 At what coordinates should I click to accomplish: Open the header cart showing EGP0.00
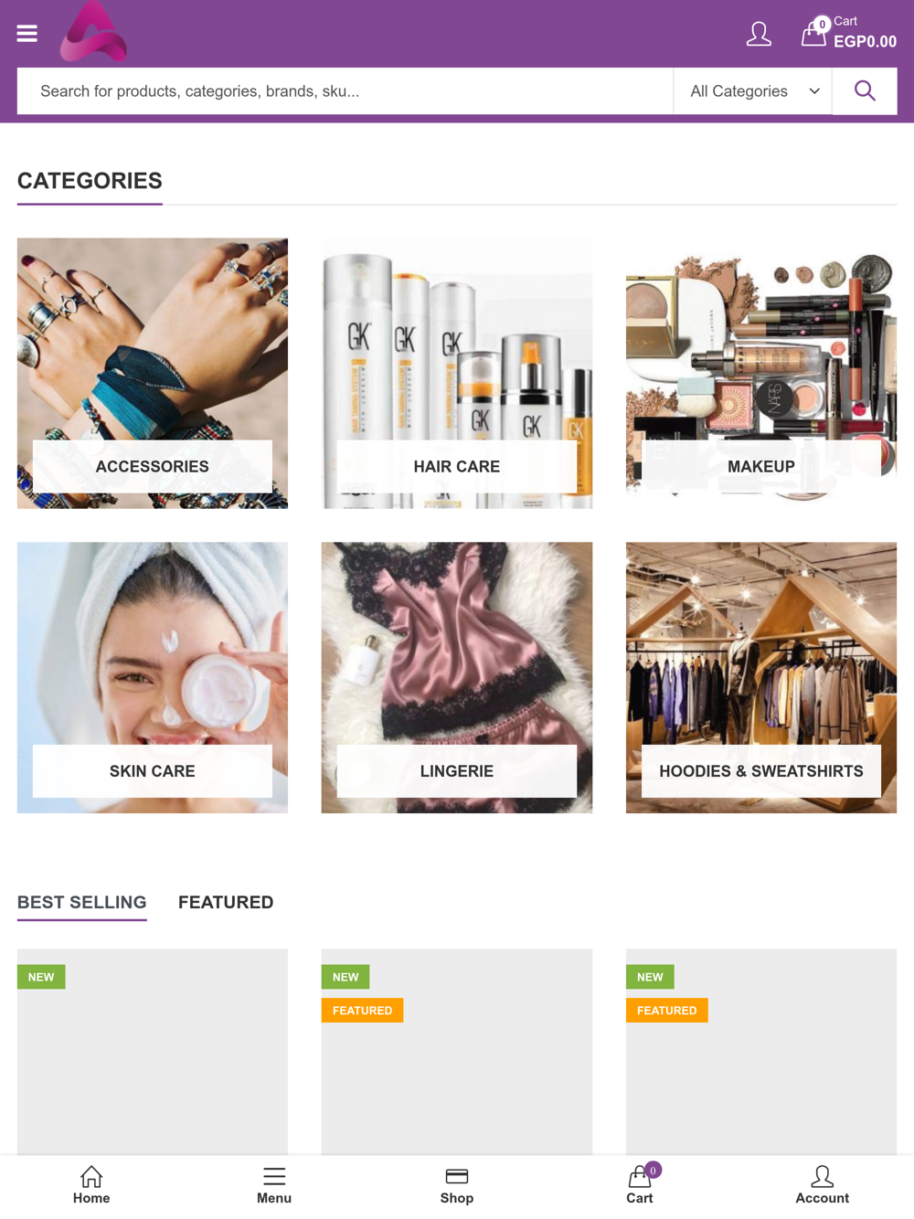pos(849,33)
